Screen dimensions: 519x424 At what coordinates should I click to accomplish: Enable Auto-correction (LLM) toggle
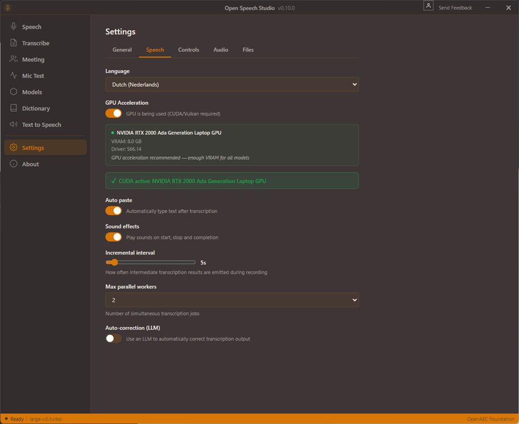(x=114, y=338)
